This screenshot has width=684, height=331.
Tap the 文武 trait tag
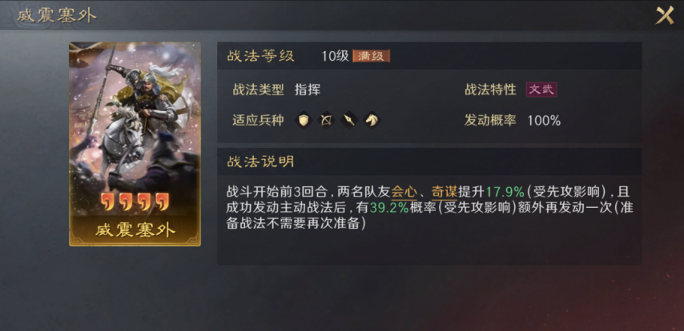[541, 90]
